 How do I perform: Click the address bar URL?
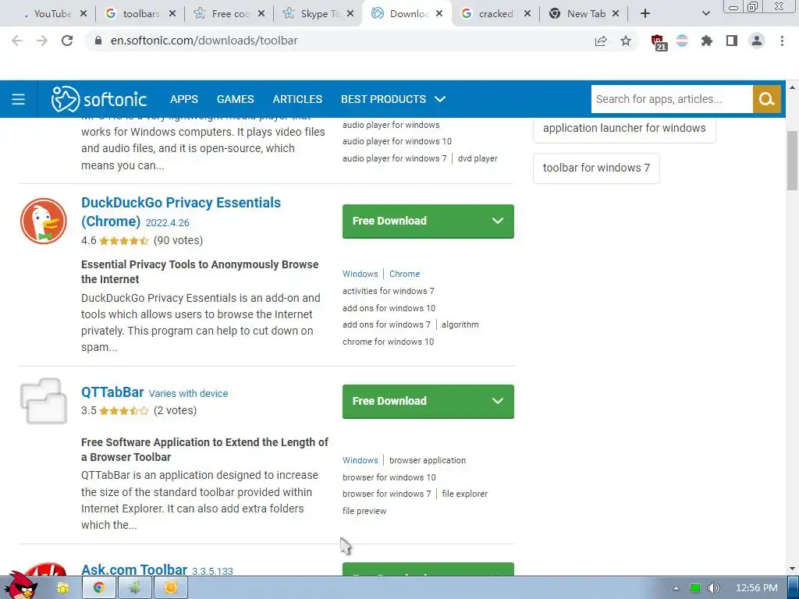(x=204, y=41)
